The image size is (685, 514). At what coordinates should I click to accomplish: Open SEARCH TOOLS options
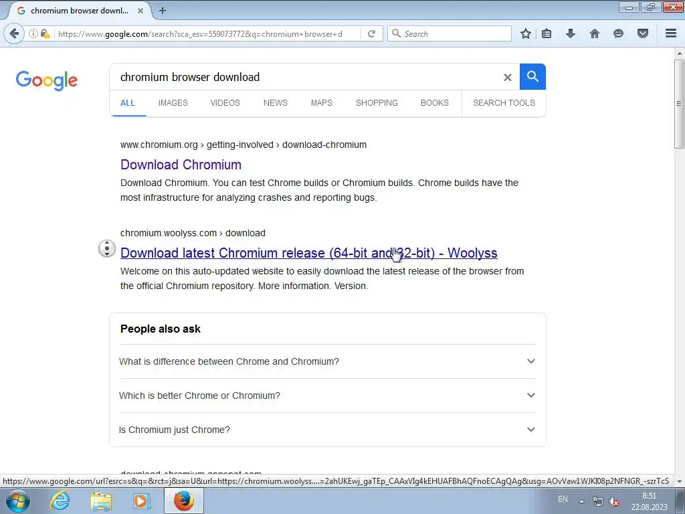(x=504, y=103)
